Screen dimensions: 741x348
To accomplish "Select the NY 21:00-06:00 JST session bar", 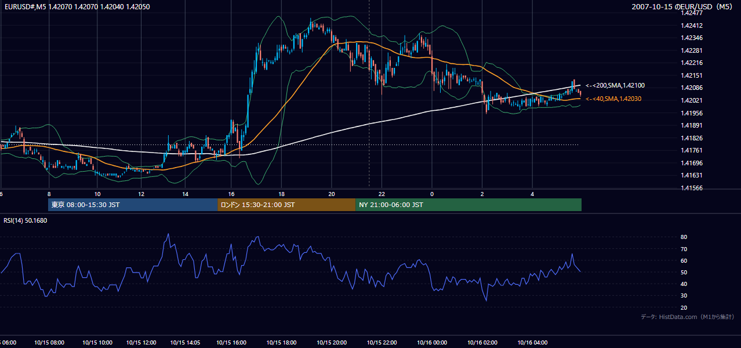I will click(x=468, y=205).
